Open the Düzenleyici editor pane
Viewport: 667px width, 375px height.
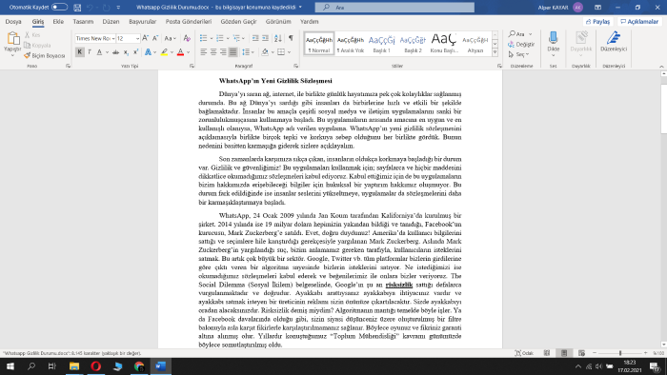point(614,41)
